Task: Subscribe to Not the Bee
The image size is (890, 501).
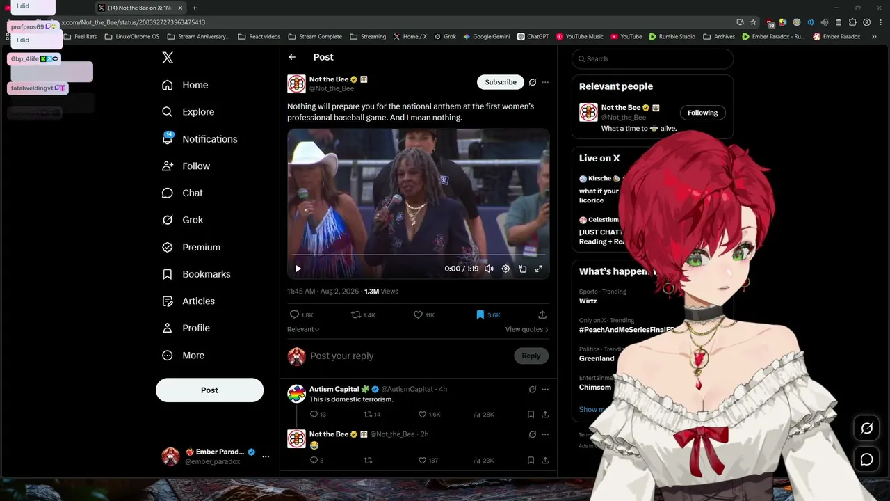Action: point(501,82)
